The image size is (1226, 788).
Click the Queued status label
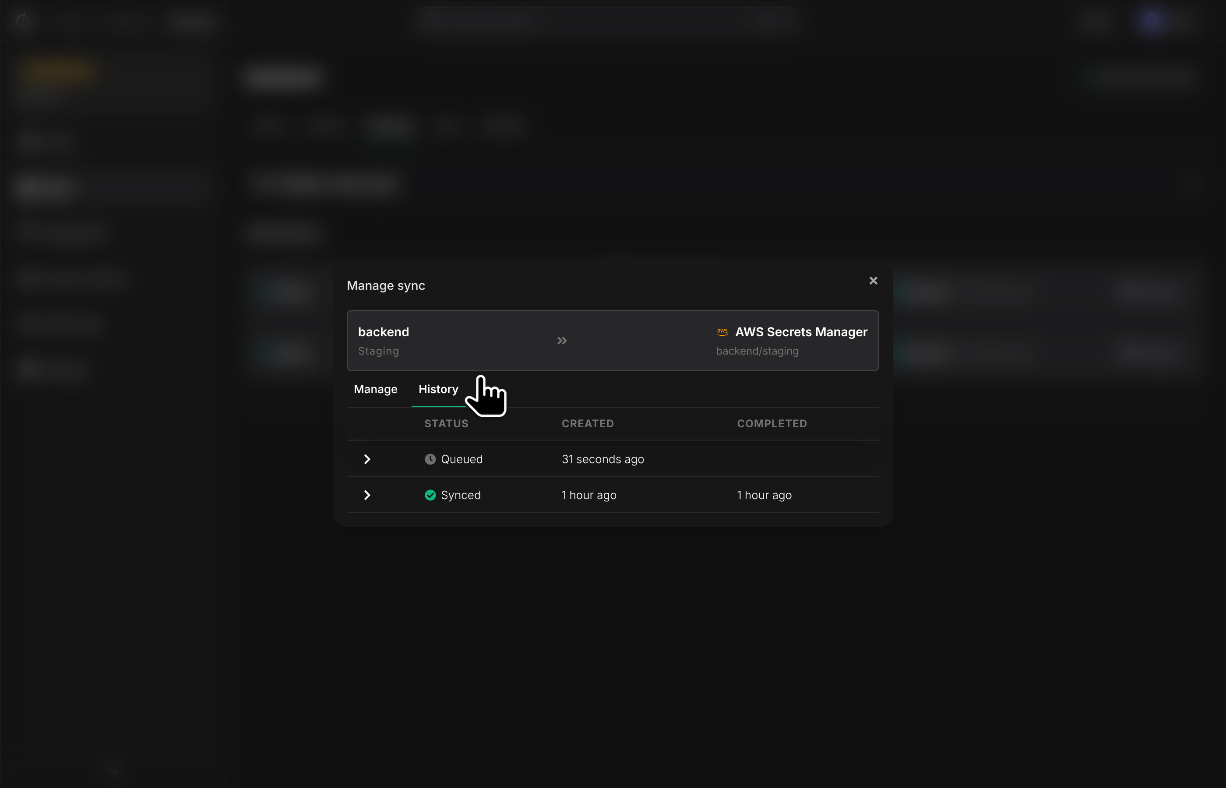[462, 459]
